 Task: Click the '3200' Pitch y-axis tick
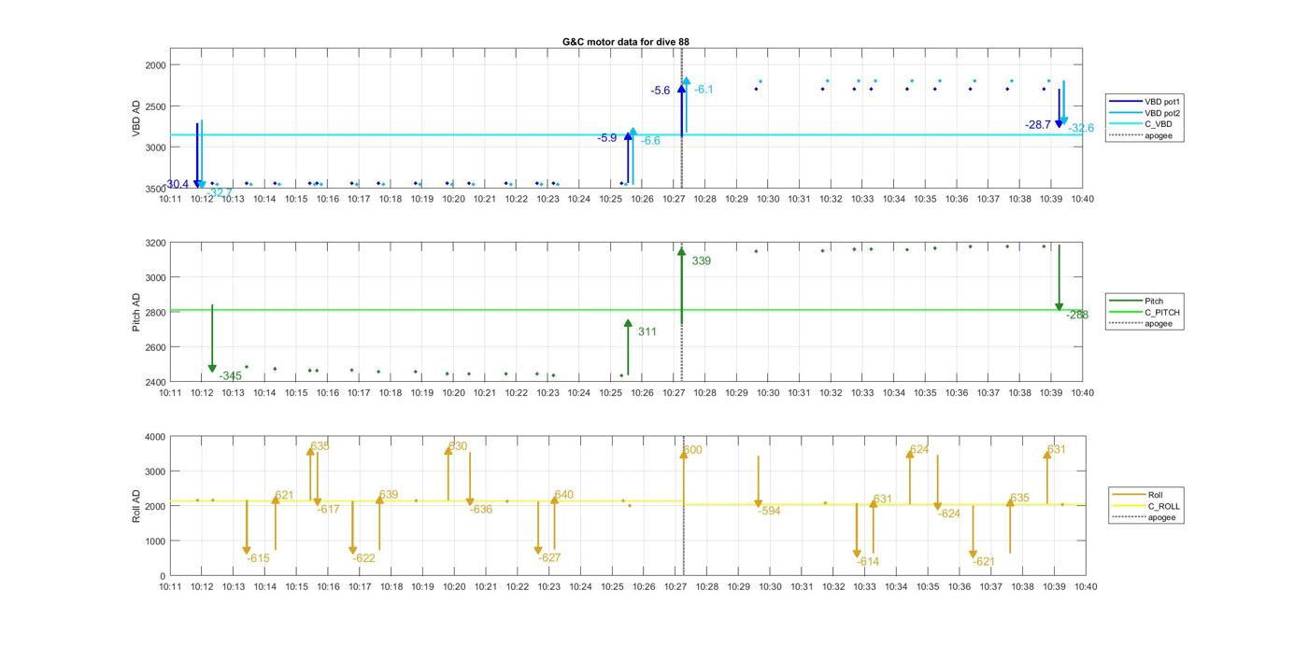[154, 243]
